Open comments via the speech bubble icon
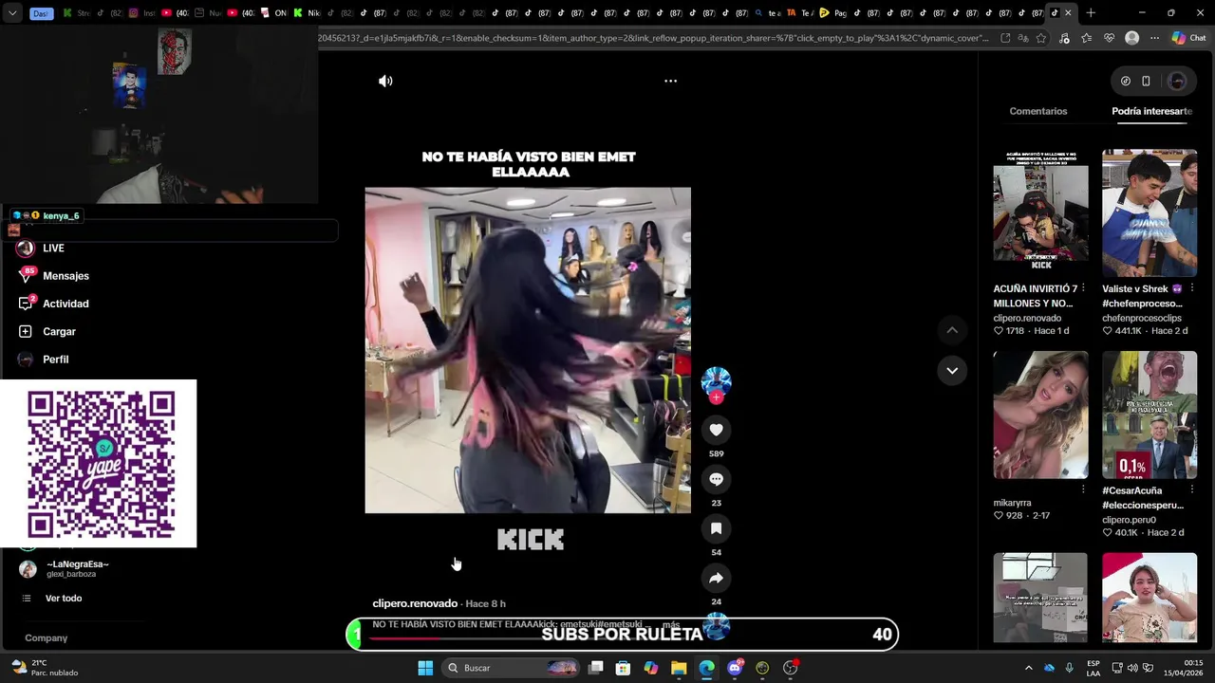This screenshot has height=683, width=1215. [x=716, y=479]
